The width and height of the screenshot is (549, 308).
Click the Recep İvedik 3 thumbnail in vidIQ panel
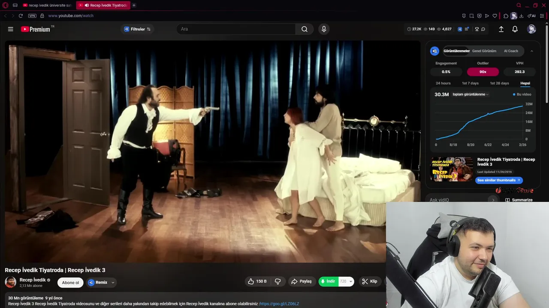(x=452, y=169)
